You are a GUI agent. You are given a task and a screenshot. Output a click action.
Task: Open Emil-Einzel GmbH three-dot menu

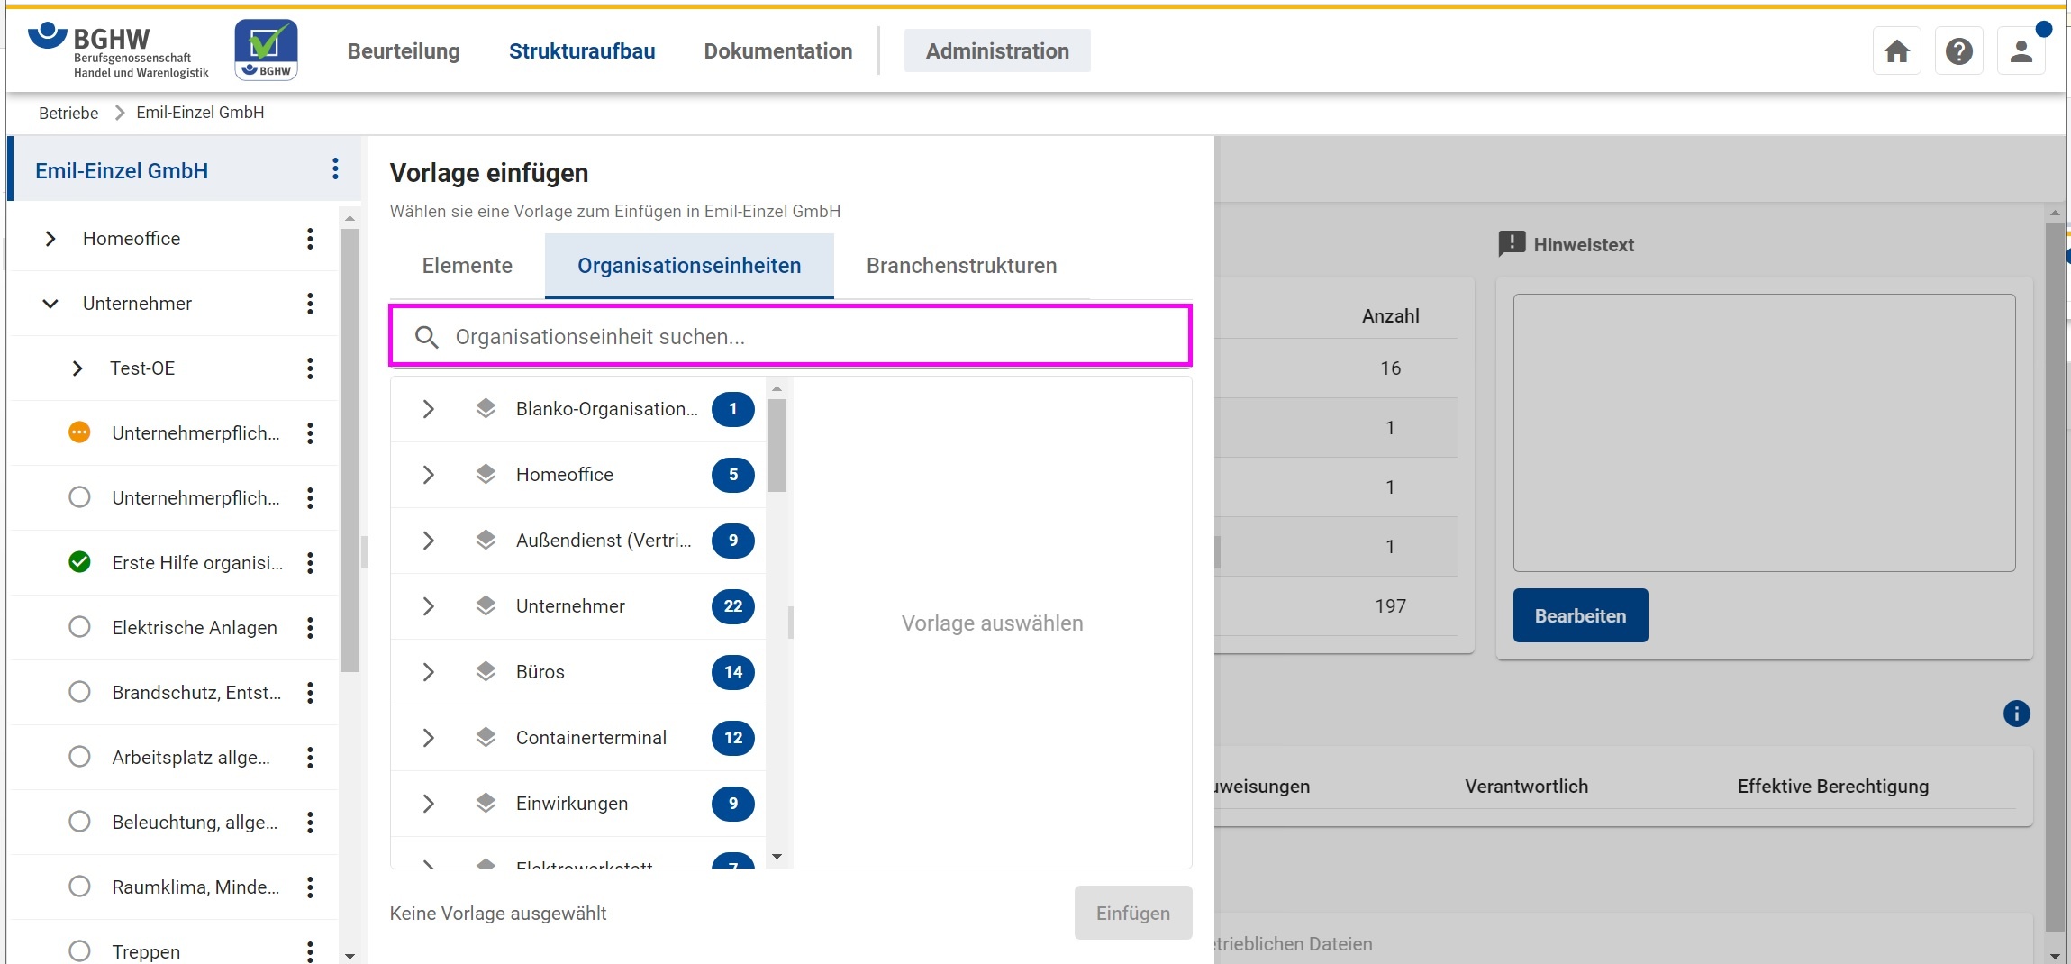click(x=335, y=169)
